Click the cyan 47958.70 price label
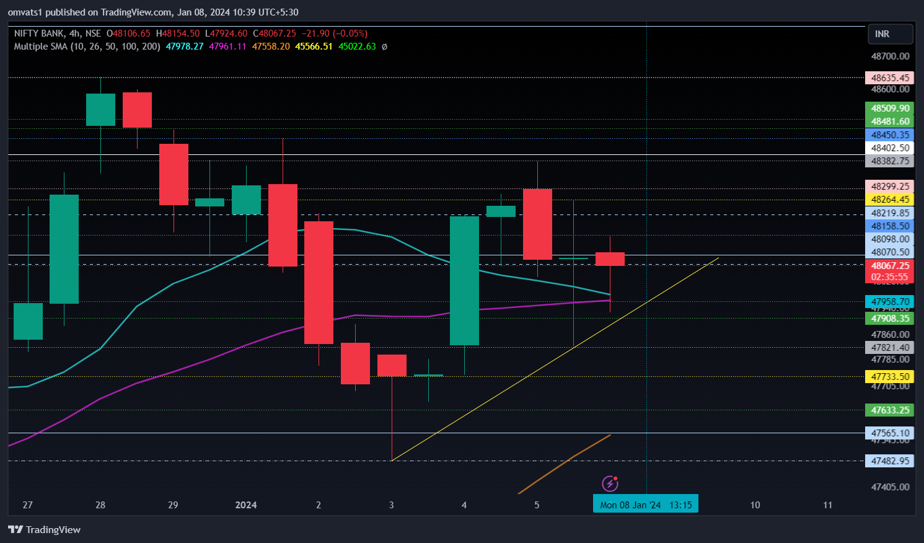 point(889,302)
